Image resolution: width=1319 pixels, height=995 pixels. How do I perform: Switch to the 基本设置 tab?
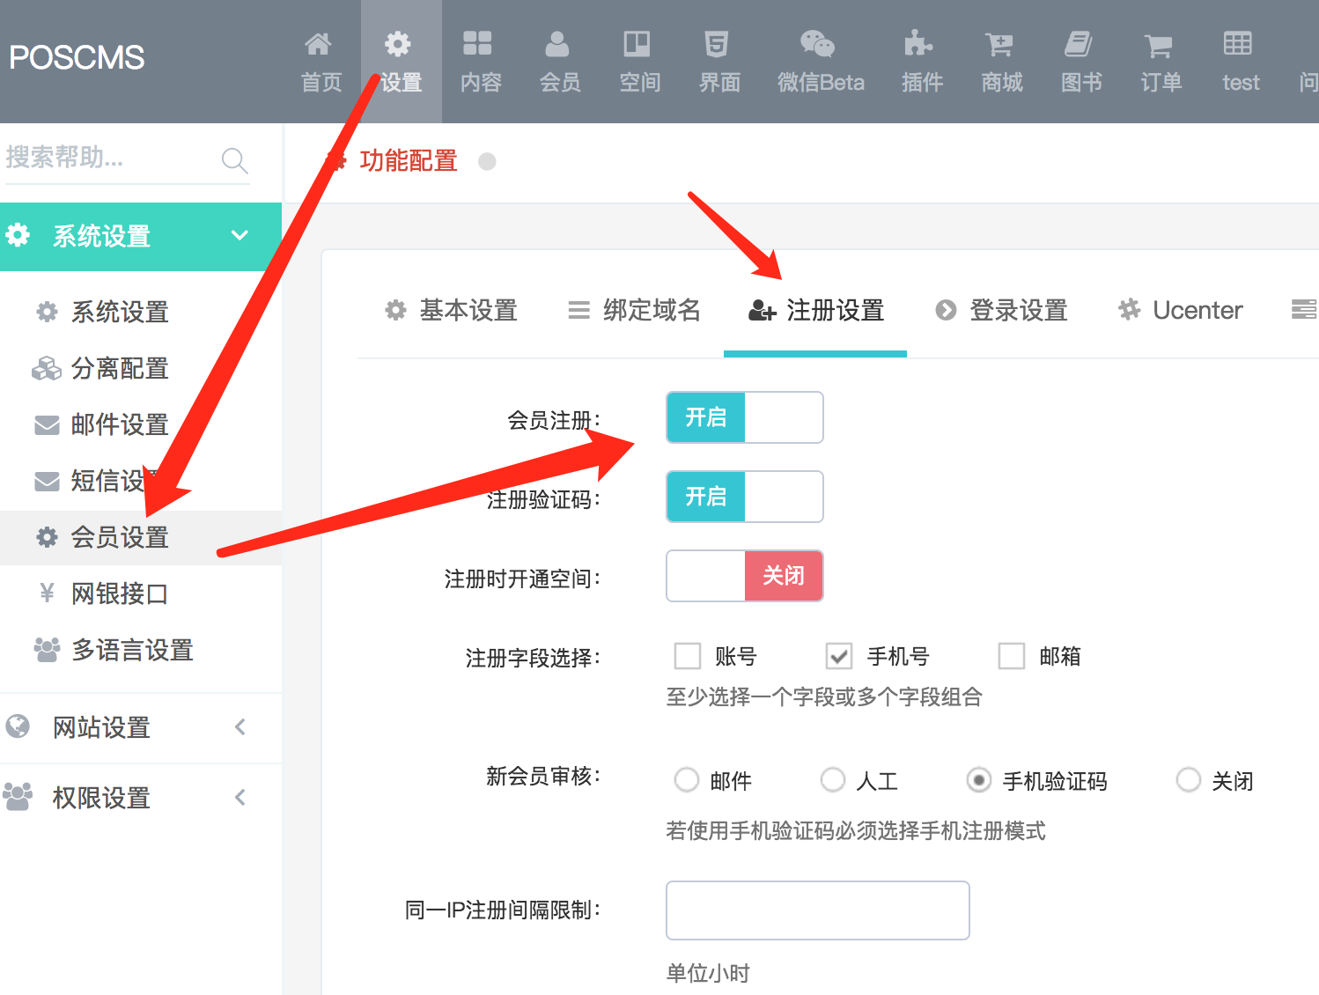tap(451, 310)
